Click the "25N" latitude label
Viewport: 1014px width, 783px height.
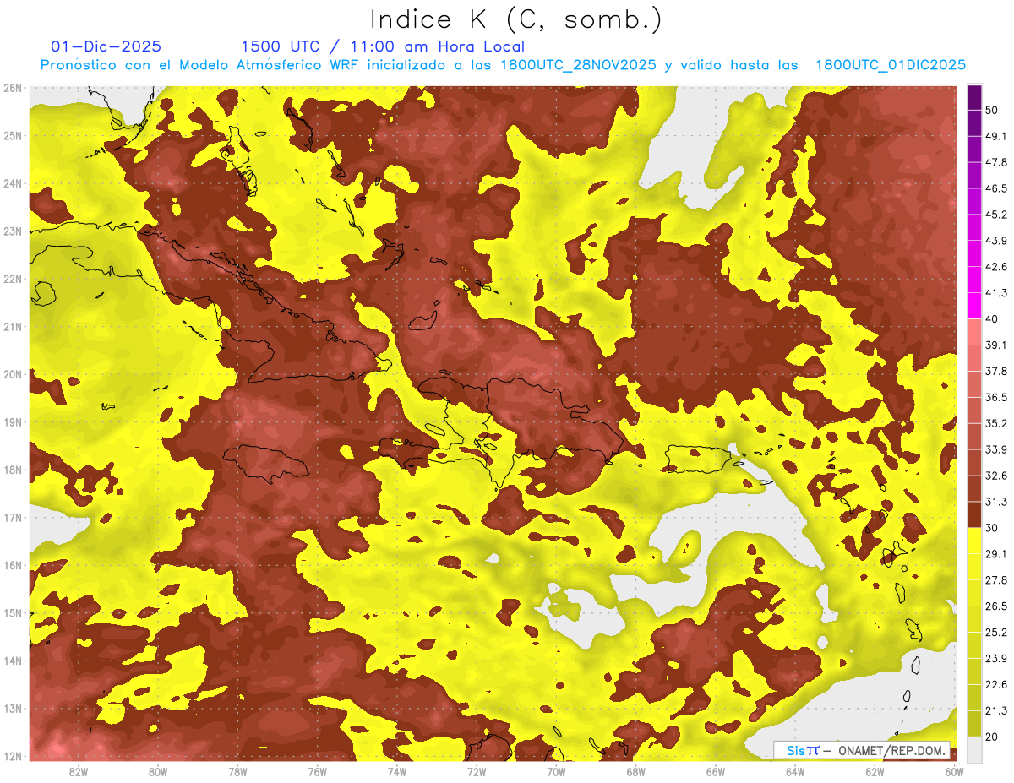pos(13,135)
